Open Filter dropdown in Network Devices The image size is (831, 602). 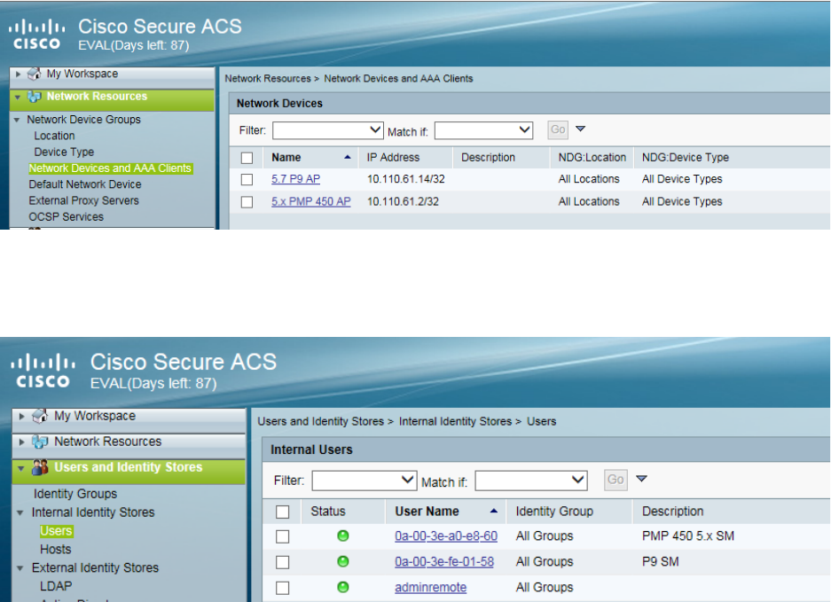click(327, 130)
